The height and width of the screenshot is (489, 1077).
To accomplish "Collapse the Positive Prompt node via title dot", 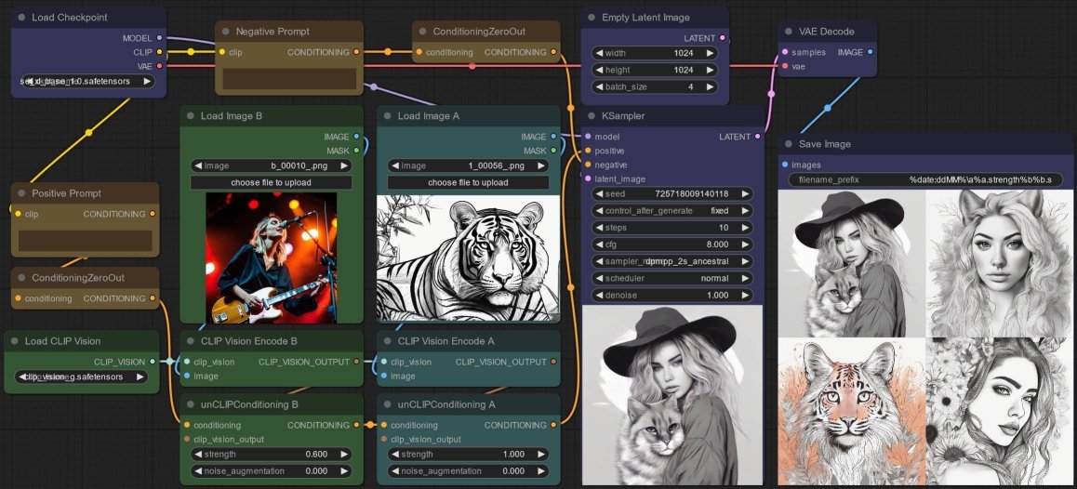I will tap(21, 193).
